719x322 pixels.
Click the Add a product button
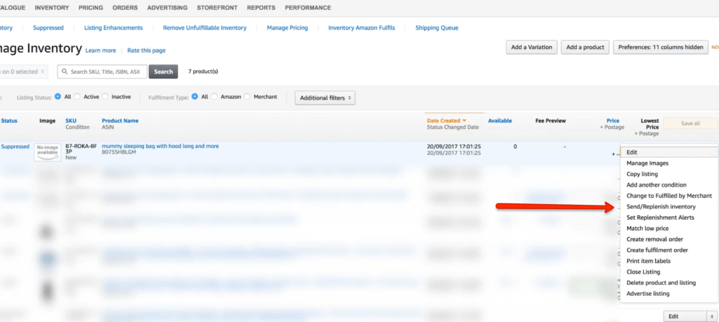[585, 47]
